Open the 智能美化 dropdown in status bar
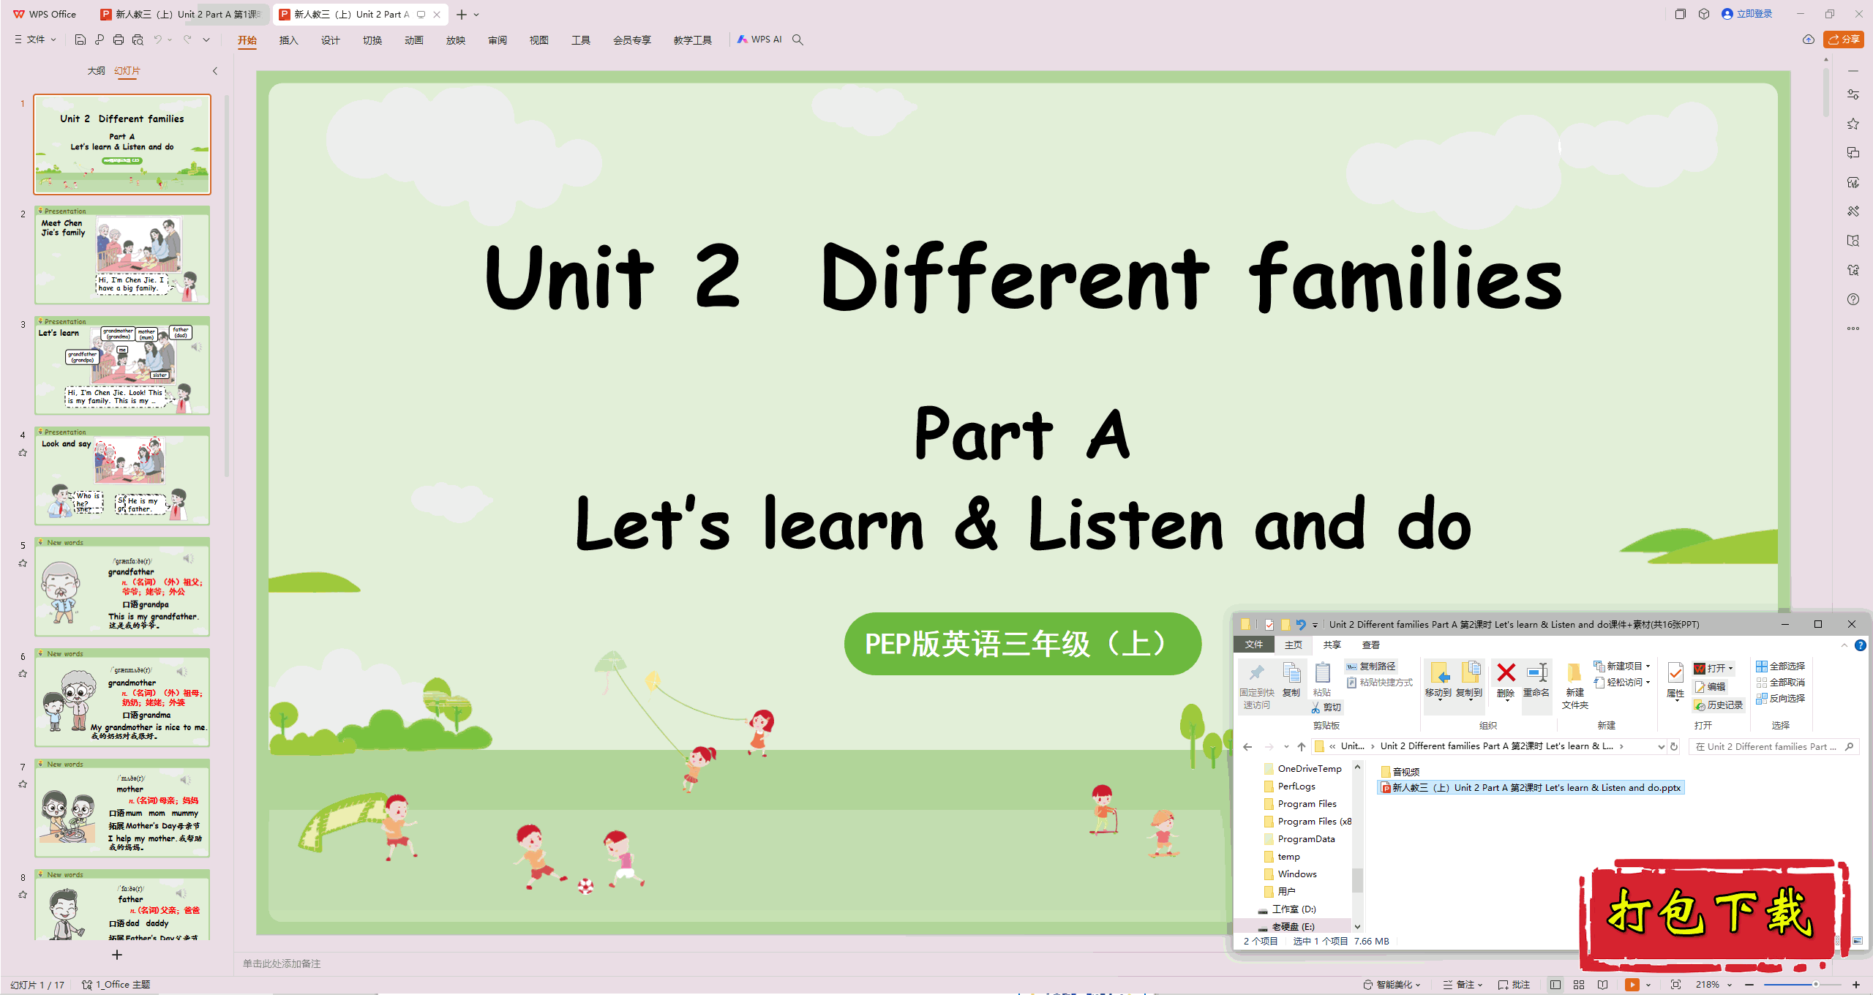 (1392, 985)
